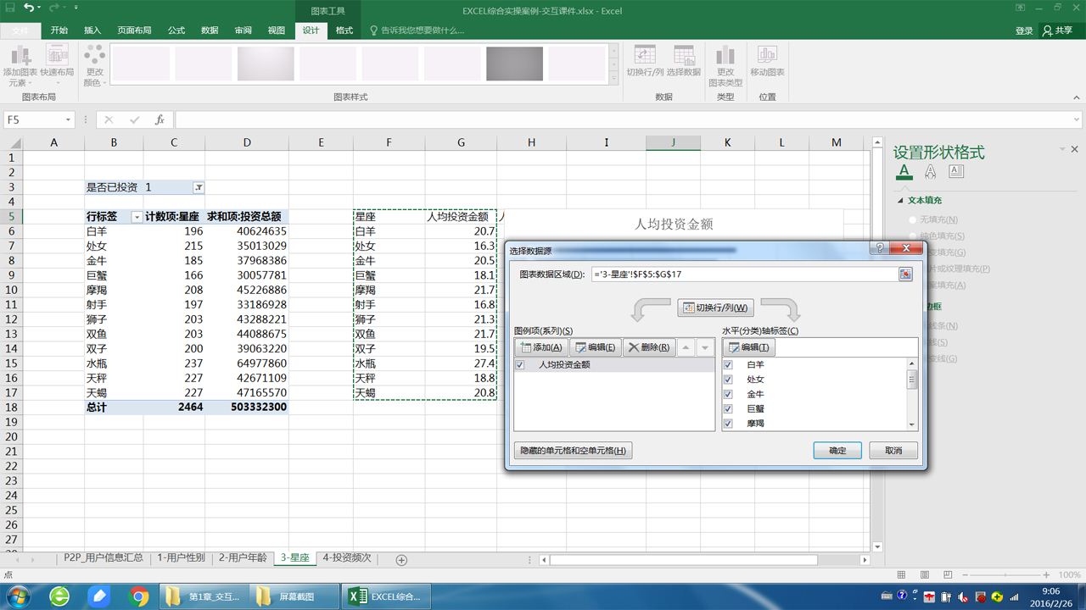
Task: Edit the horizontal axis labels with 编辑(T)
Action: click(748, 347)
